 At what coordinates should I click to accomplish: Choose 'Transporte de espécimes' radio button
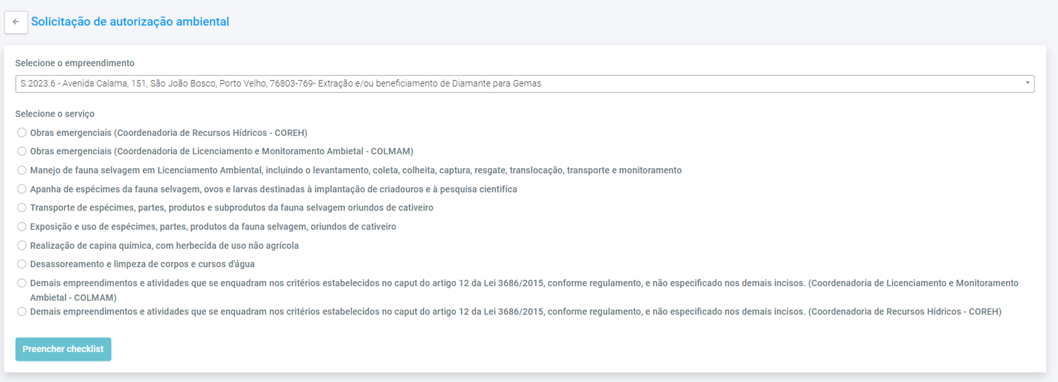(22, 208)
